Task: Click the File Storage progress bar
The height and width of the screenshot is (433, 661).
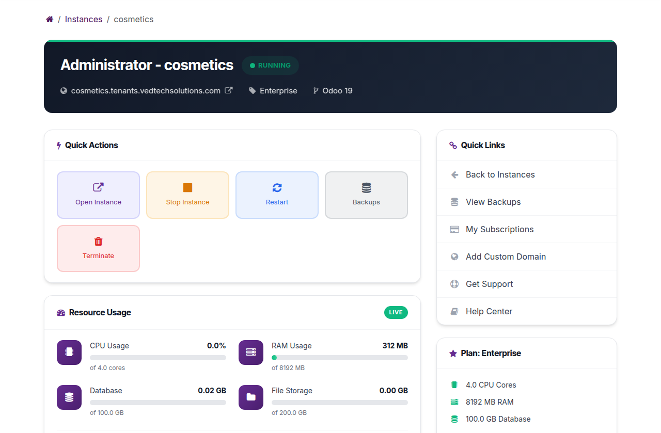Action: [x=340, y=403]
